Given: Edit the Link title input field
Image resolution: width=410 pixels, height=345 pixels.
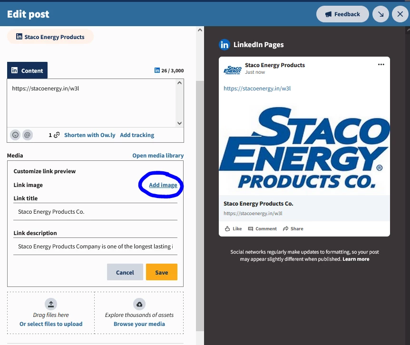Looking at the screenshot, I should [95, 212].
